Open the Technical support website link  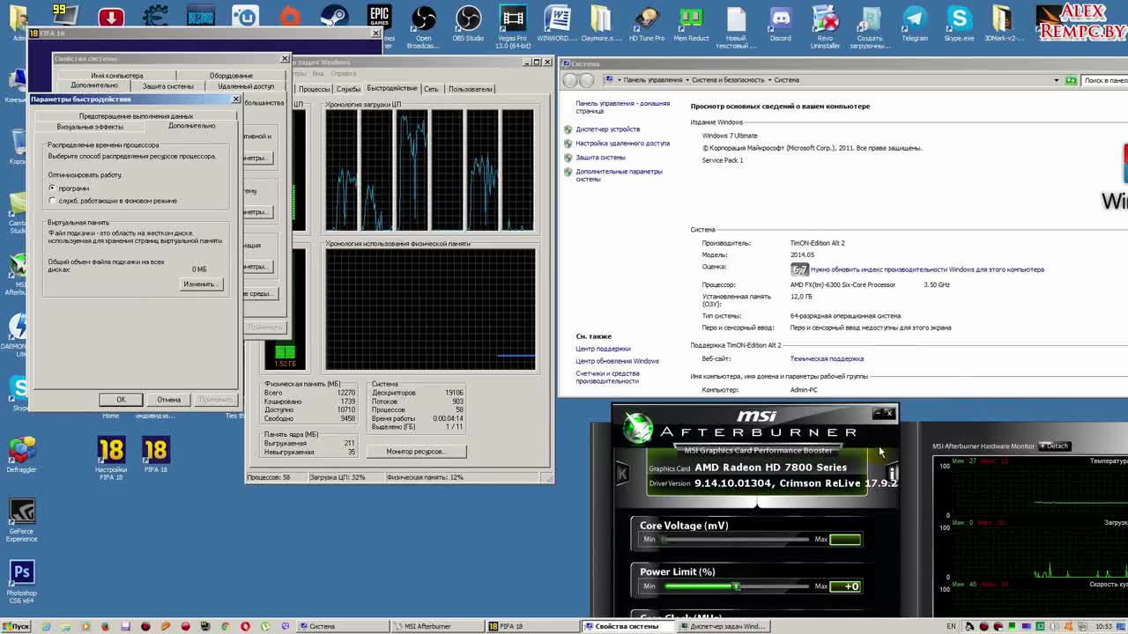[x=827, y=359]
